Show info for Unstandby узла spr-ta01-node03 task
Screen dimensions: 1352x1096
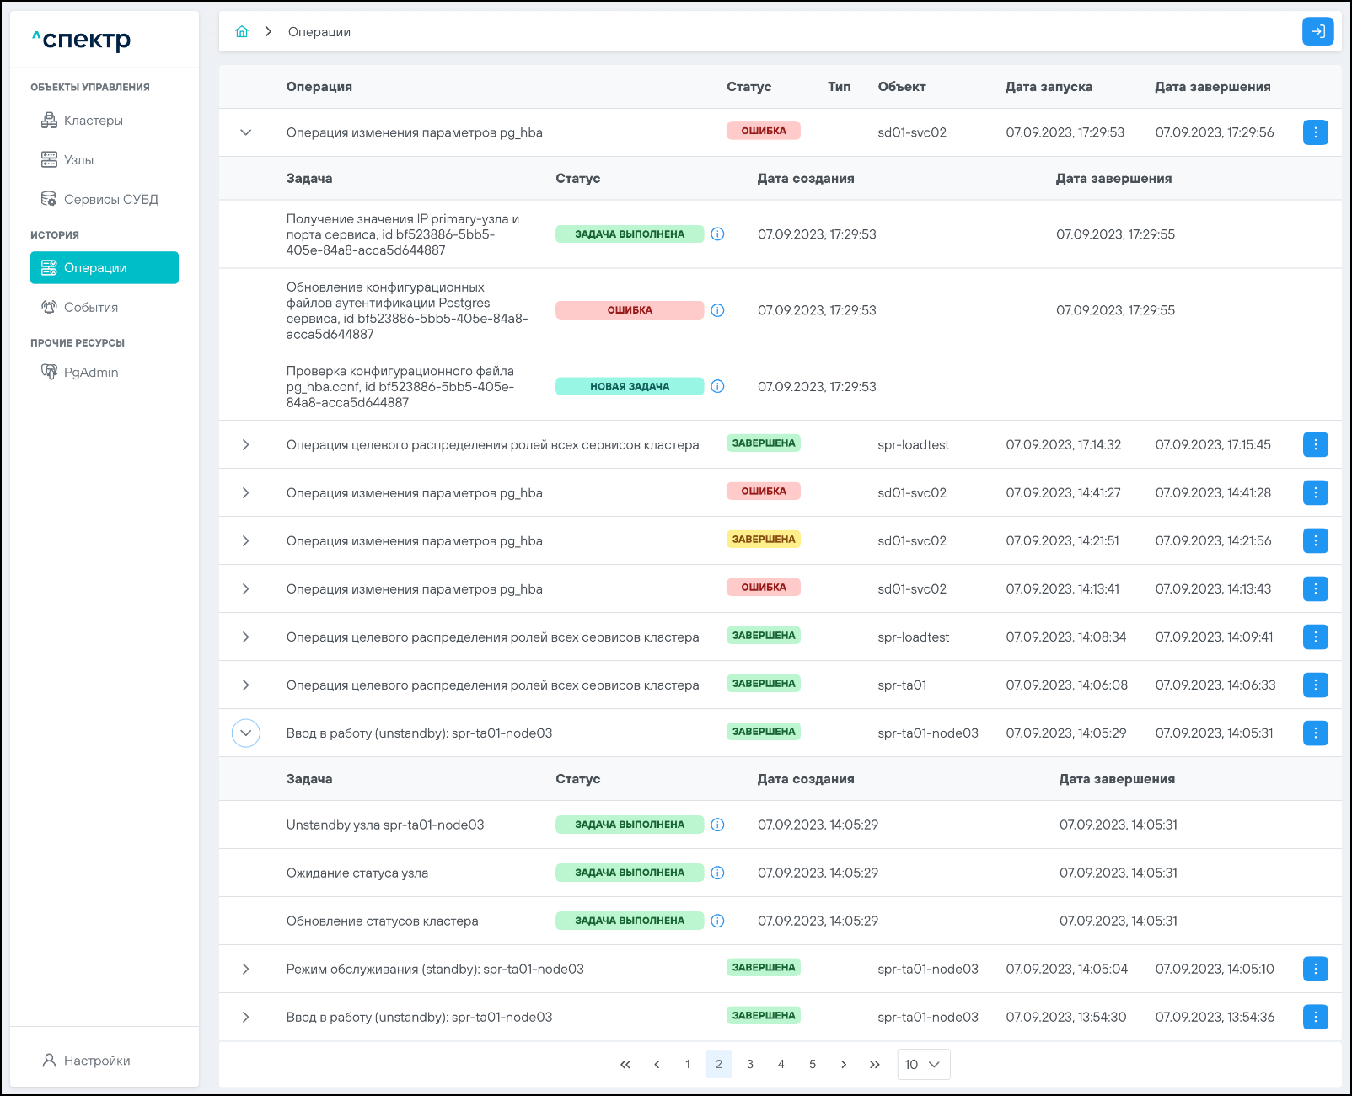pos(717,825)
